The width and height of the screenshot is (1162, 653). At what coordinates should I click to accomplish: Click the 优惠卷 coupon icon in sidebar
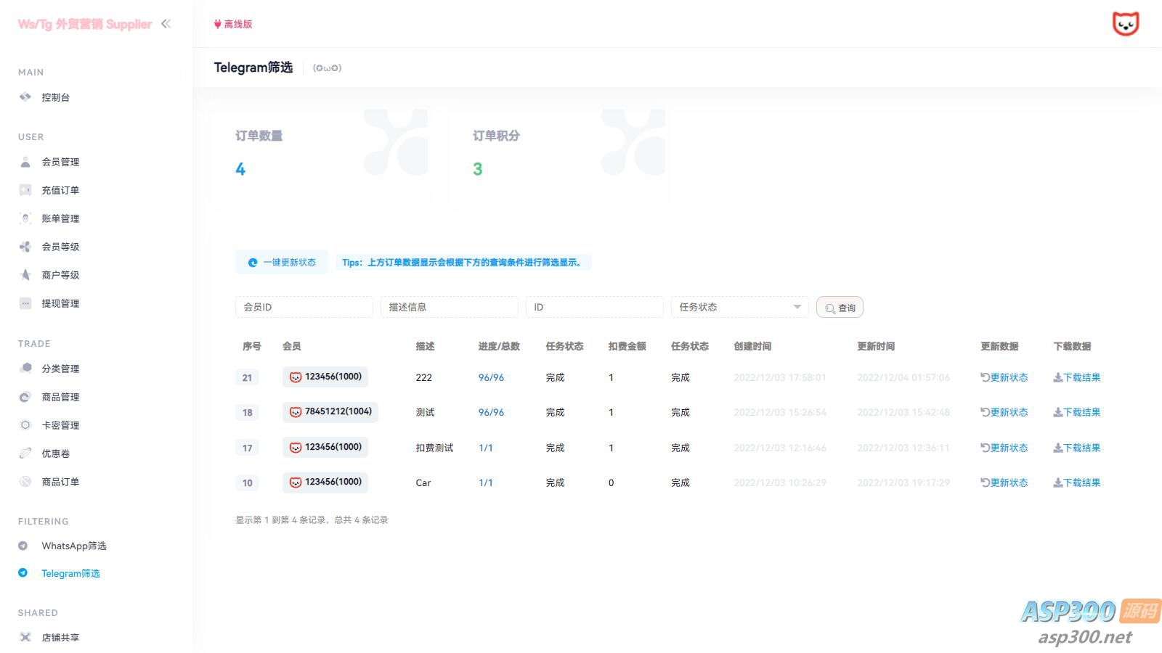coord(25,453)
